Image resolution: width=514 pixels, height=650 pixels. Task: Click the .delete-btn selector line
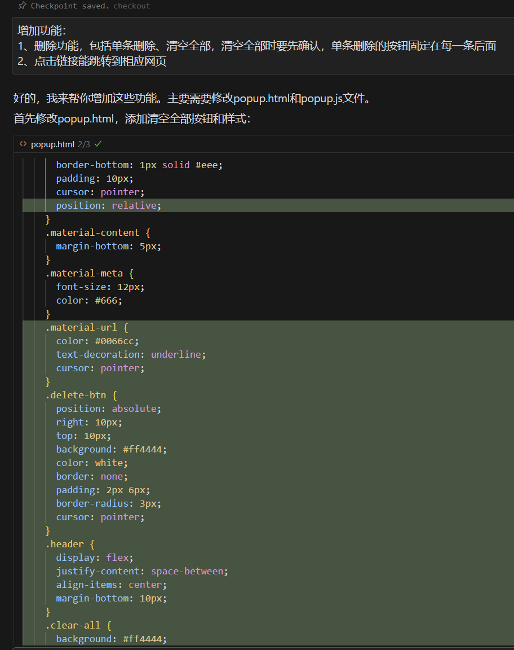coord(81,395)
